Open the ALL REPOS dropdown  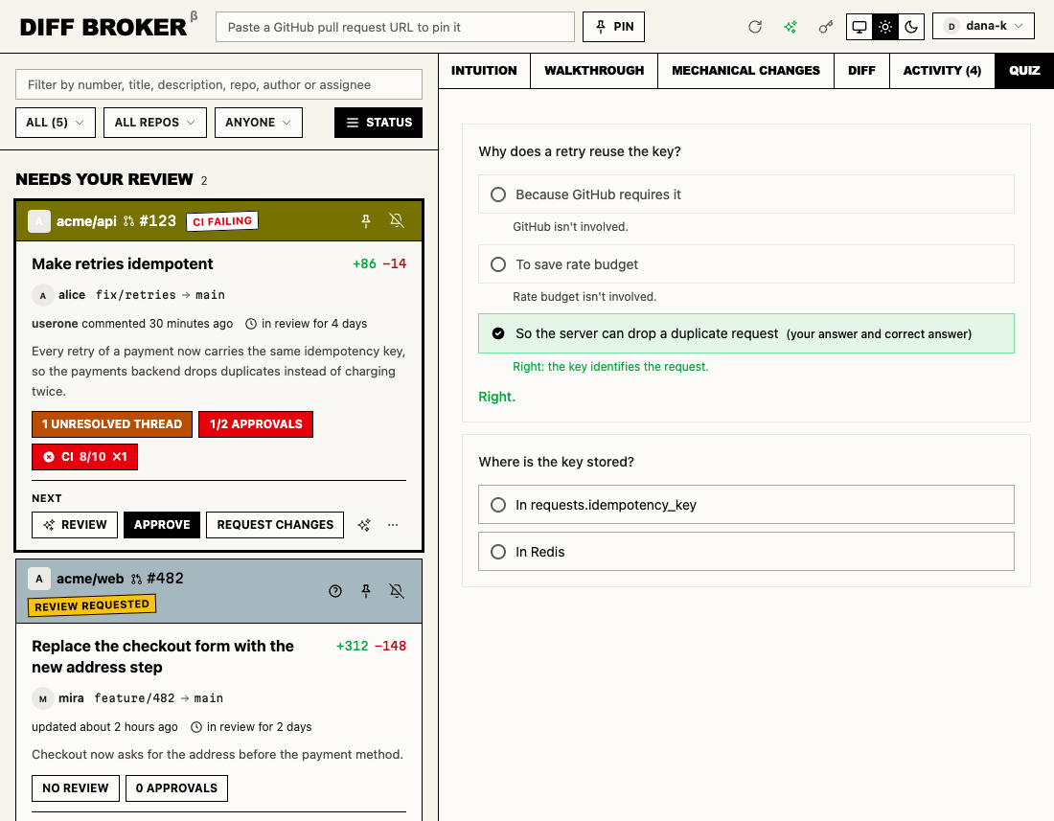point(154,123)
